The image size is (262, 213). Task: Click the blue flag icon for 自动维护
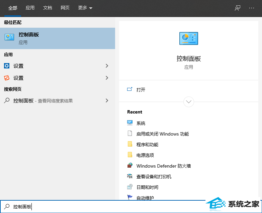[130, 197]
